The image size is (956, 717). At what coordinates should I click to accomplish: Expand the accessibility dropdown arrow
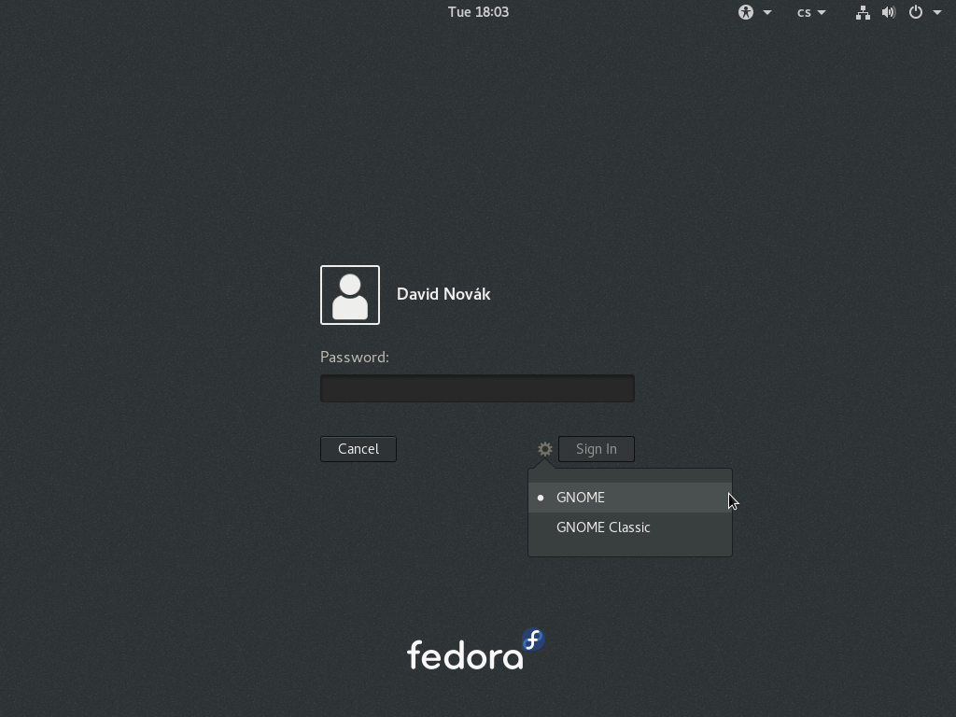(767, 13)
